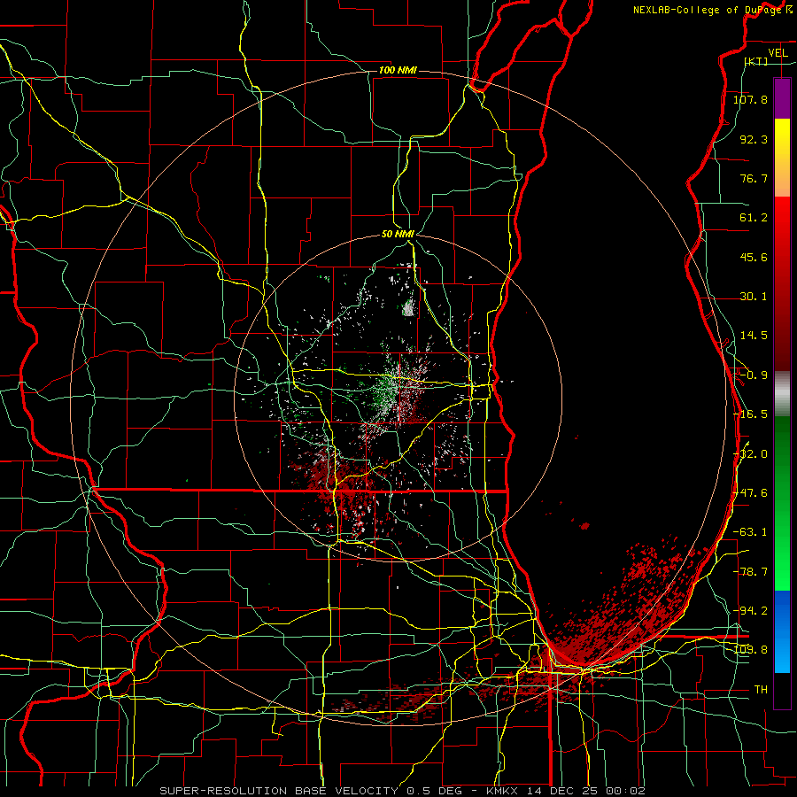Viewport: 797px width, 797px height.
Task: Select the 76.7 velocity scale value
Action: click(754, 178)
